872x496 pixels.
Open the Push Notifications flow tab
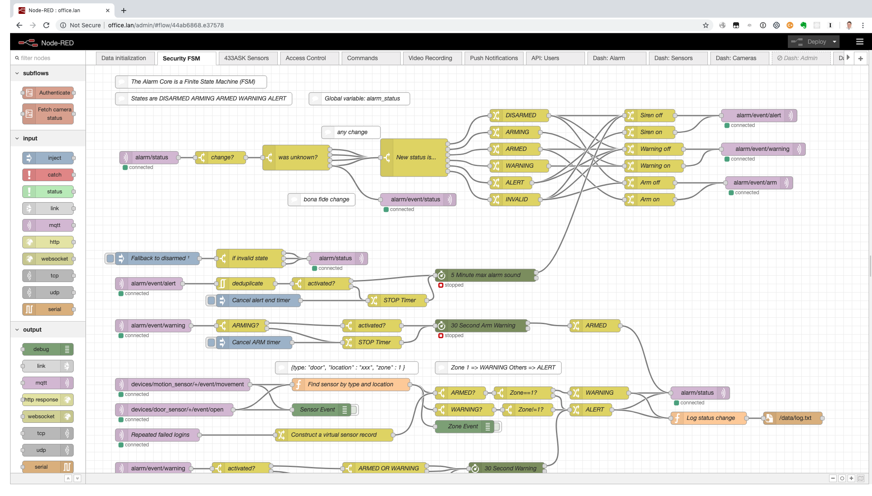(494, 58)
